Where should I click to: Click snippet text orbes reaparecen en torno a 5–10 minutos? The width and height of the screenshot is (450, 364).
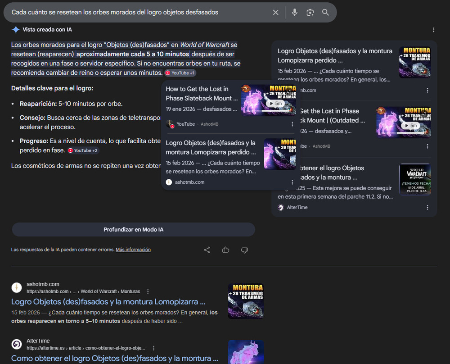[x=66, y=321]
